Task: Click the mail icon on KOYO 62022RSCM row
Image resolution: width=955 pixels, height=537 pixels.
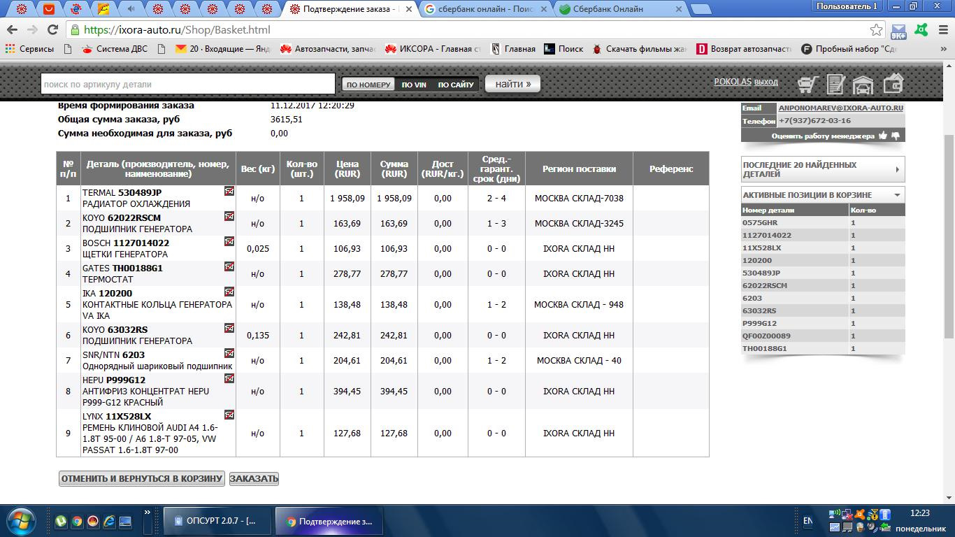Action: (229, 216)
